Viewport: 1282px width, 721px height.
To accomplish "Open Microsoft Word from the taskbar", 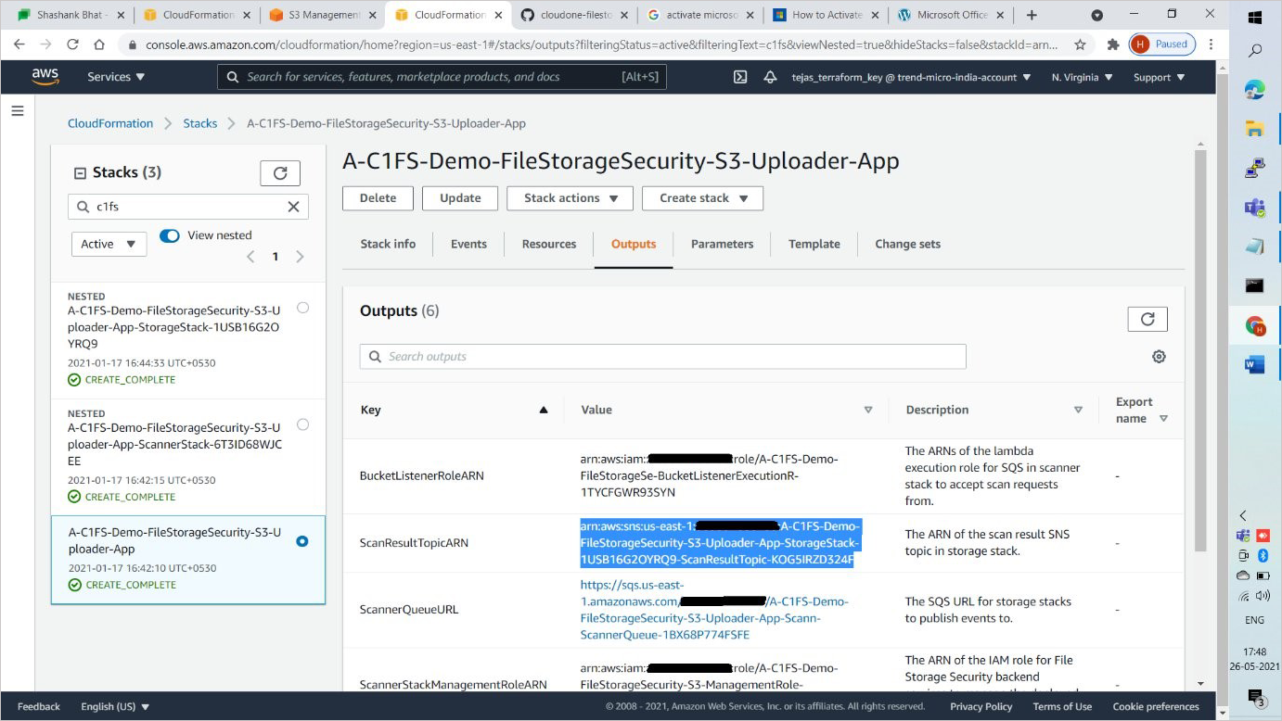I will coord(1255,365).
